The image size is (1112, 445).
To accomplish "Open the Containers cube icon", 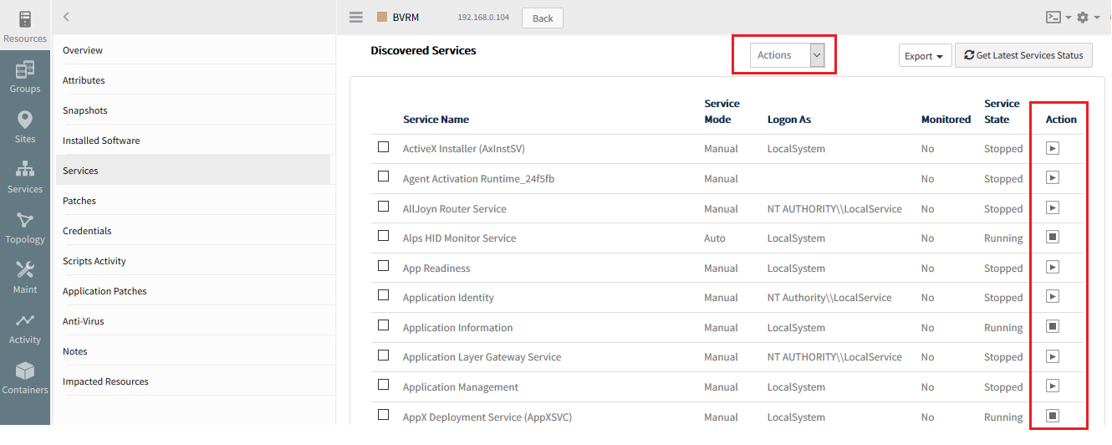I will [x=25, y=371].
